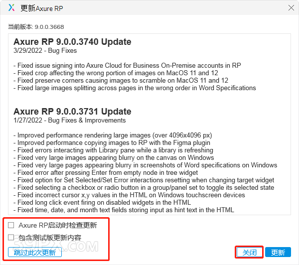The image size is (299, 265).
Task: Click the Axure RP logo icon in title bar
Action: pos(11,7)
